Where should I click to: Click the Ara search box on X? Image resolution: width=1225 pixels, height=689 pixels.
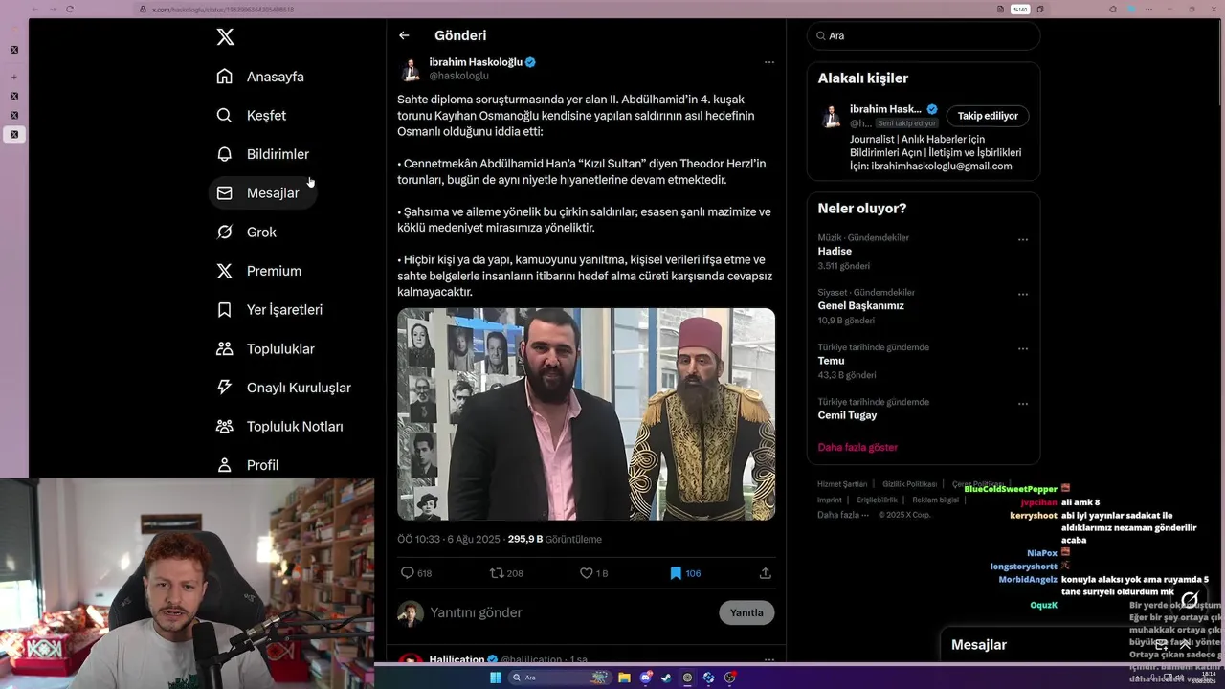(924, 35)
